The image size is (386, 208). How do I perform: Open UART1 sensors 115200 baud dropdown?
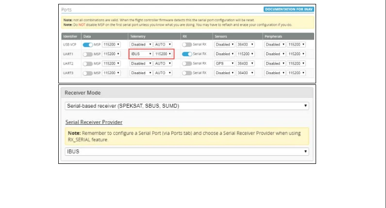(x=245, y=54)
